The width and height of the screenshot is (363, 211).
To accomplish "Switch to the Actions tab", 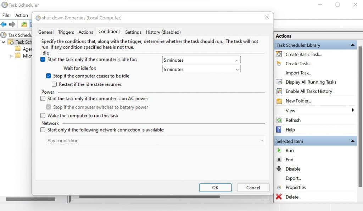I will tap(86, 32).
